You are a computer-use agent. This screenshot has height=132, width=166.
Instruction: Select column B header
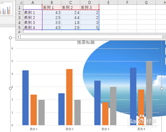(52, 2)
